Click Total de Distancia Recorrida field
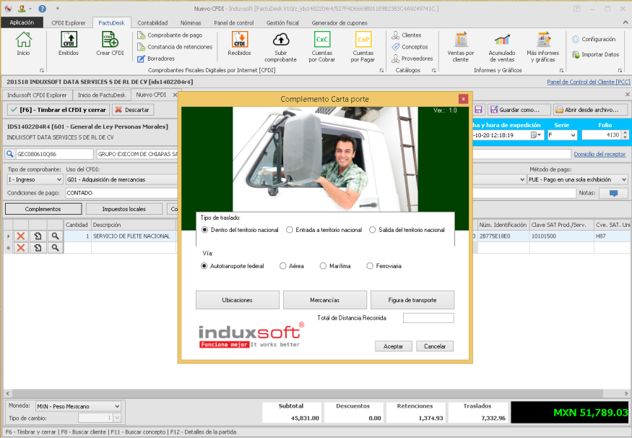Viewport: 632px width, 438px height. pyautogui.click(x=428, y=318)
